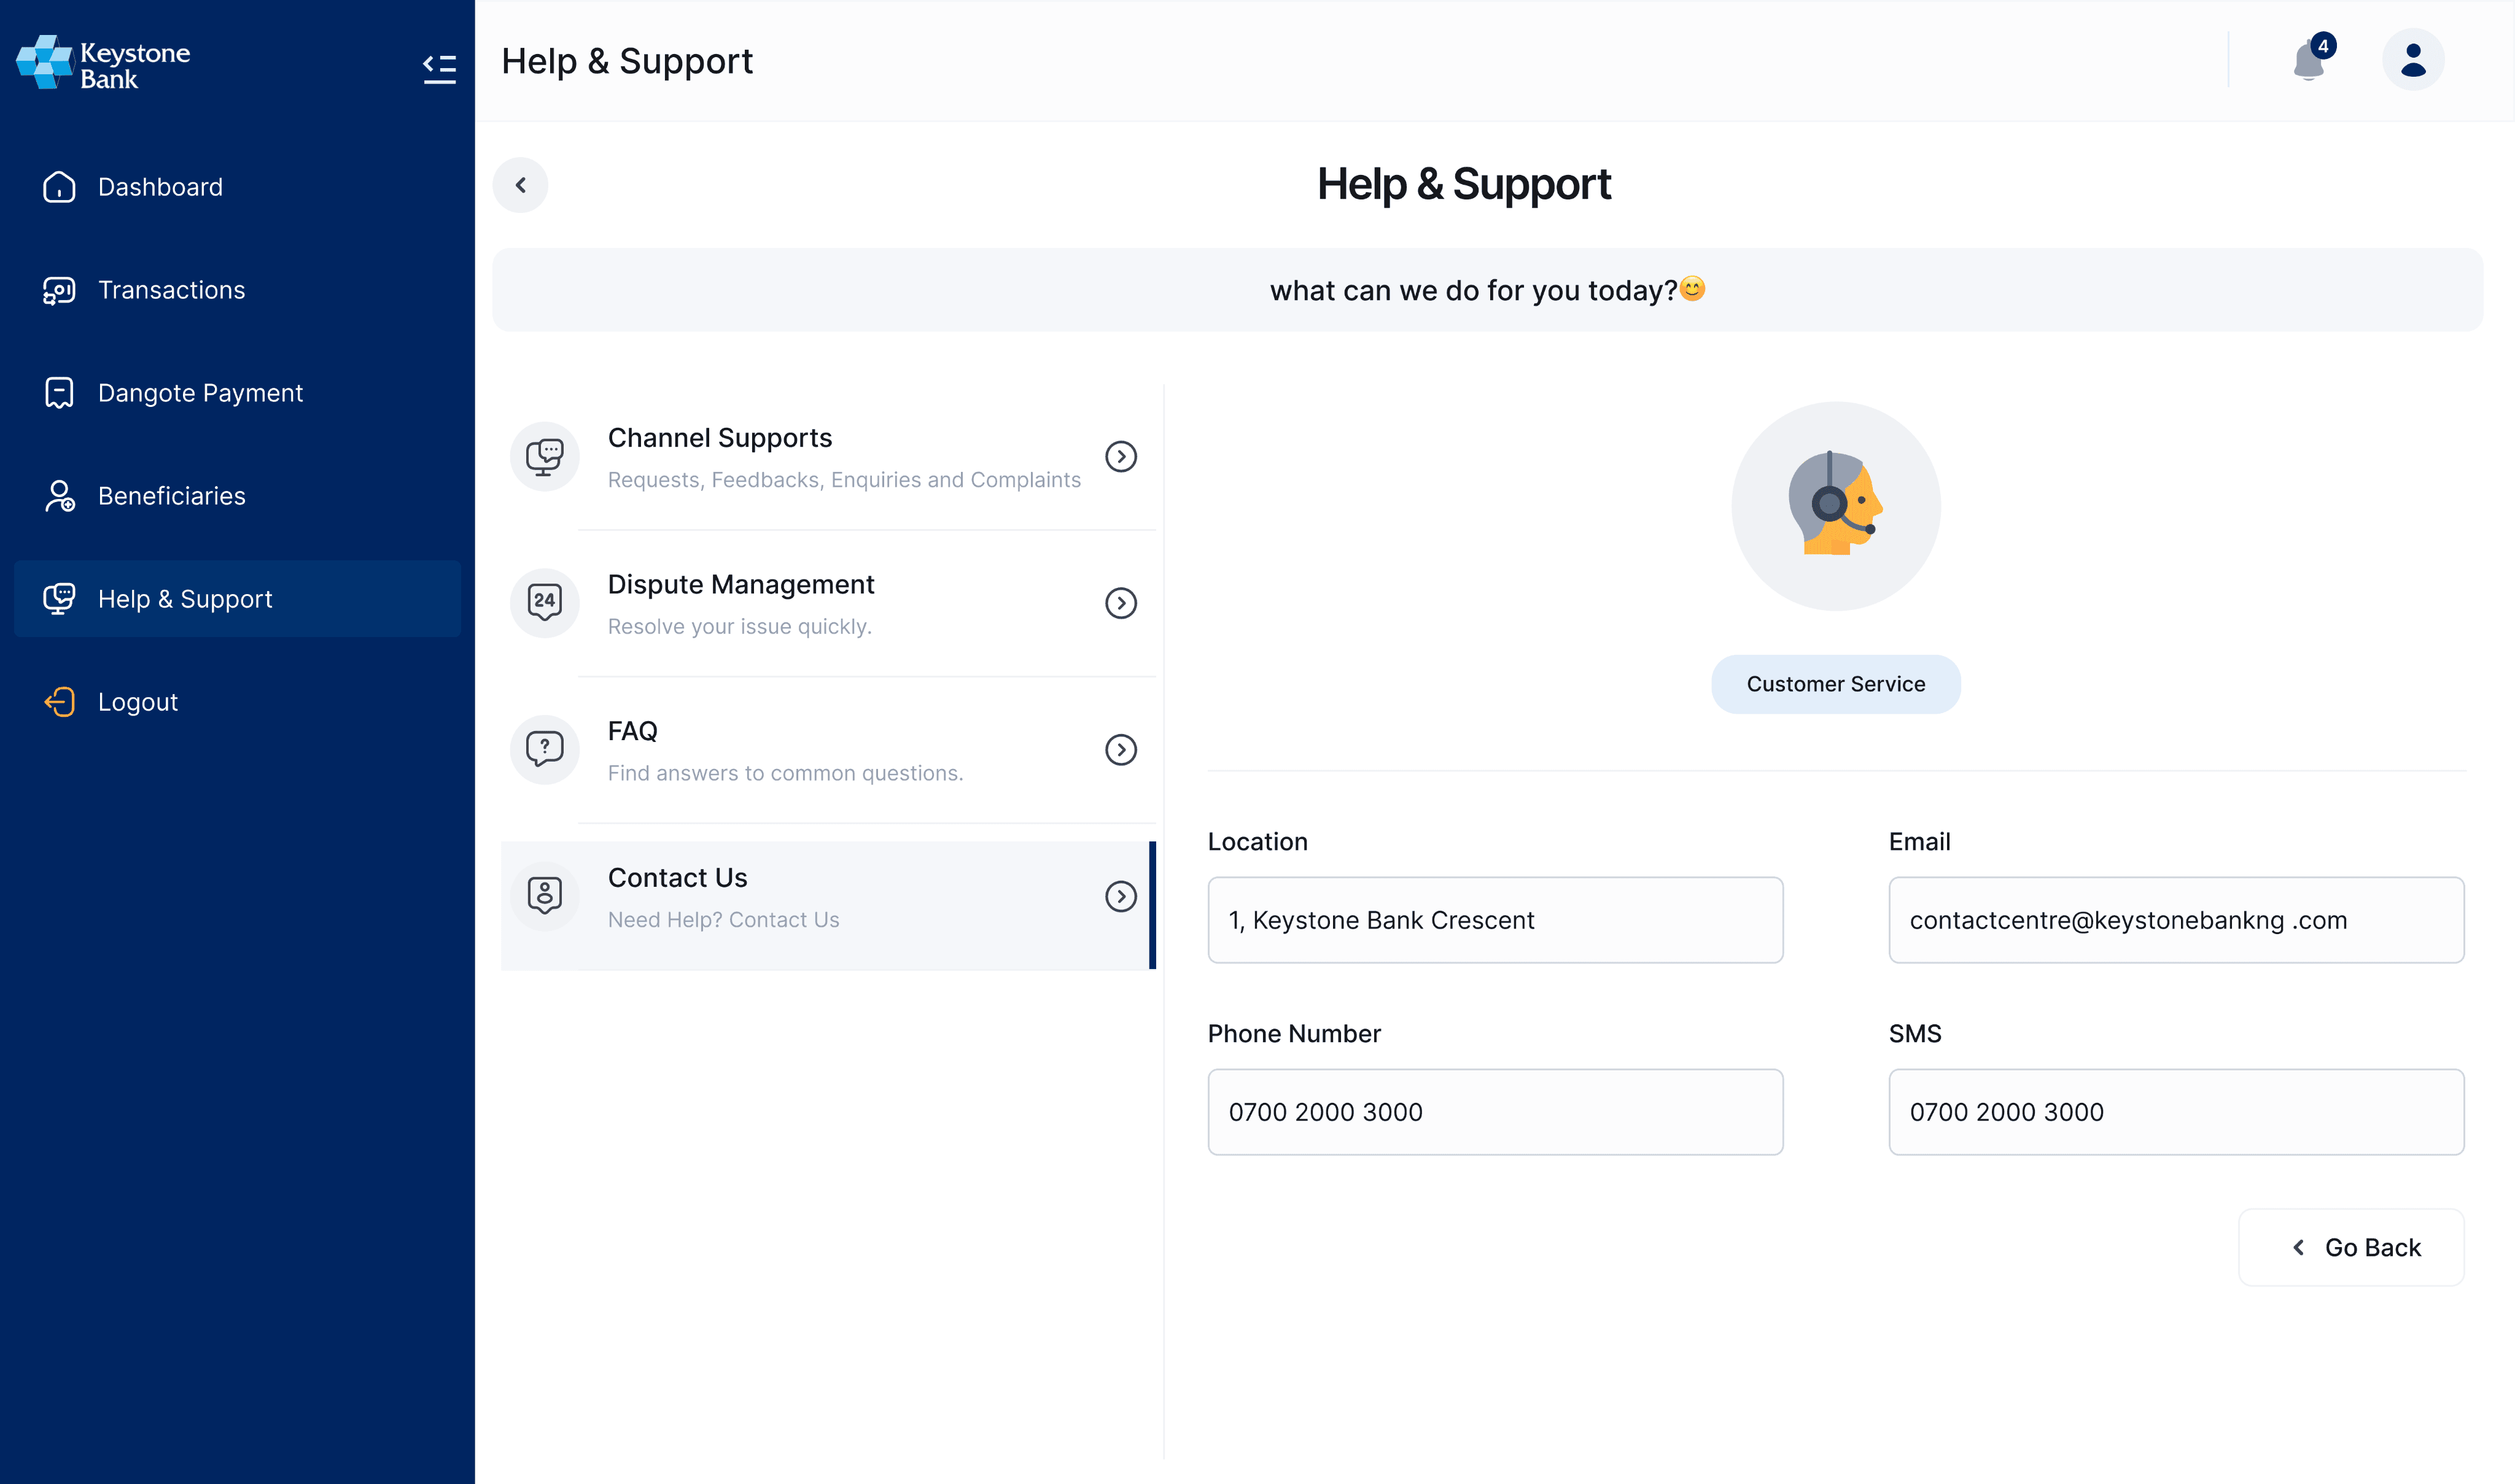Open Dashboard from sidebar
The height and width of the screenshot is (1484, 2515).
(x=237, y=187)
